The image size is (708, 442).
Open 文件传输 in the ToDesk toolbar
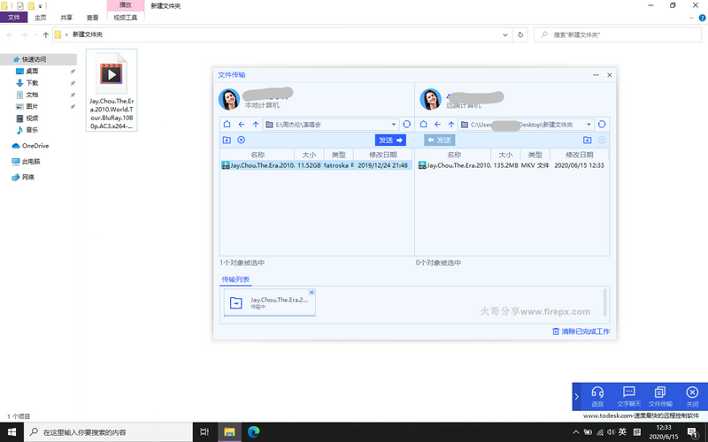pos(660,396)
